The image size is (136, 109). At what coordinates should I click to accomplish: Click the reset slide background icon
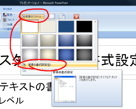(x=24, y=70)
